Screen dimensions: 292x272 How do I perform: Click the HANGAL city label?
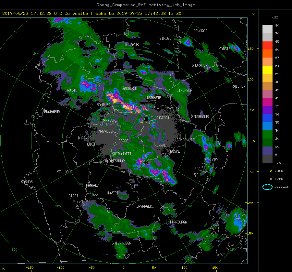[x=91, y=185]
